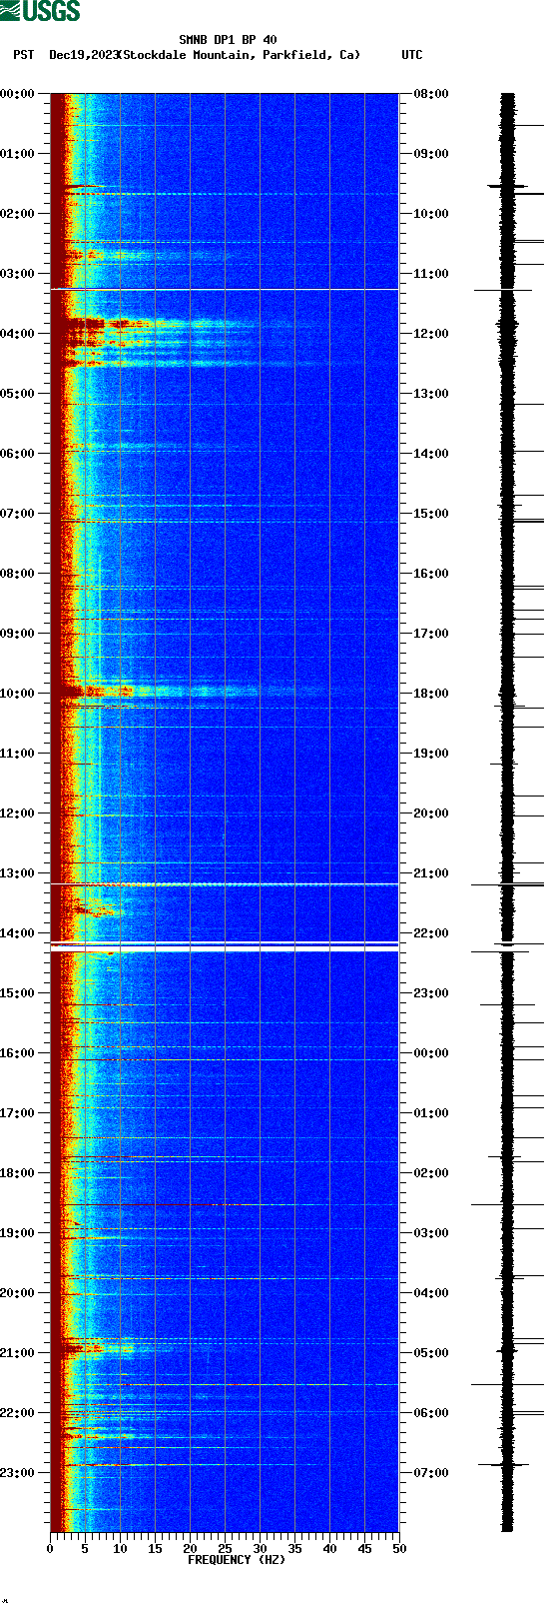Click the UTC '00:00' time label
This screenshot has width=551, height=1612.
431,1053
